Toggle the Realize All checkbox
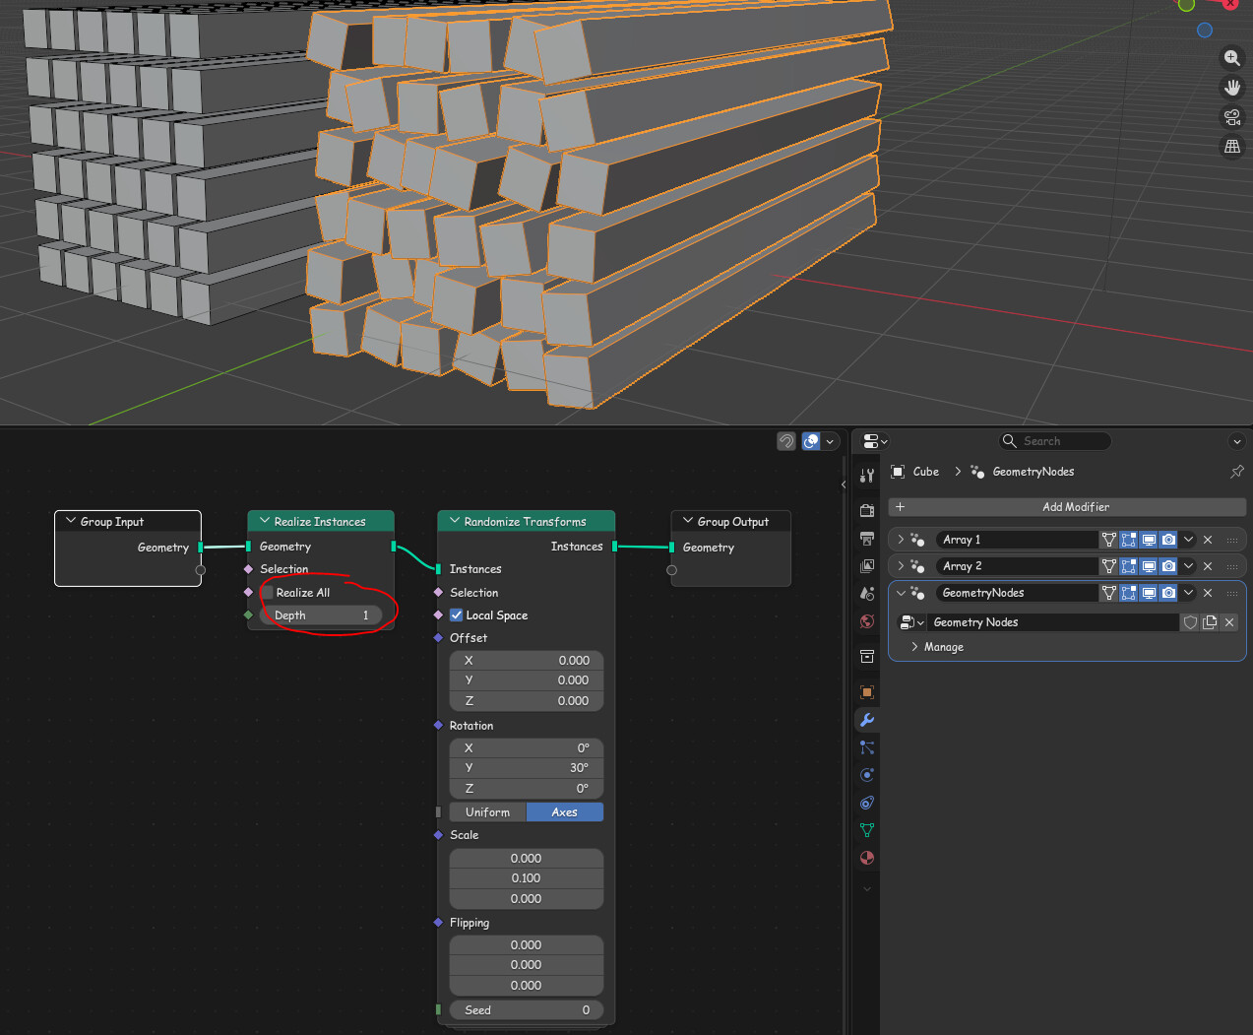 pyautogui.click(x=267, y=593)
